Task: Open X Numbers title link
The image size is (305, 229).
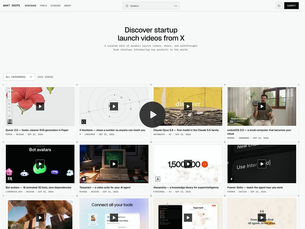Action: click(112, 130)
